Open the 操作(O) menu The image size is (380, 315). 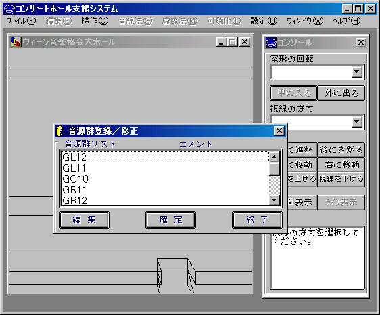click(95, 21)
